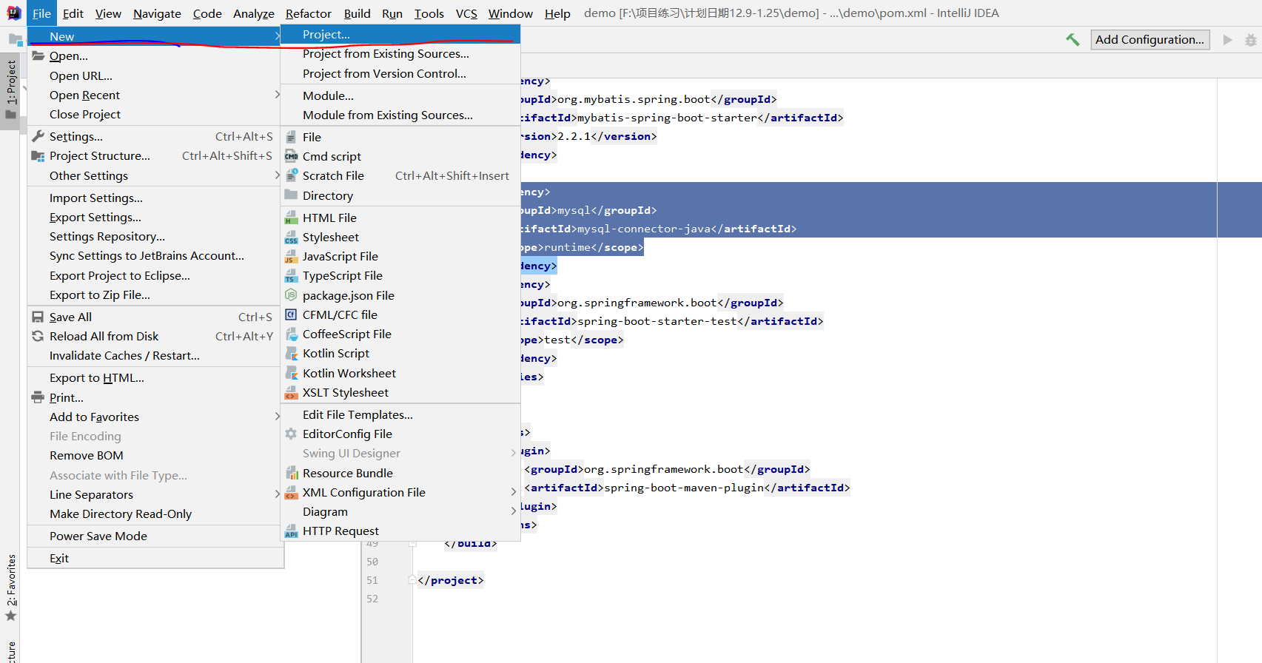Click the Save All disk icon
Image resolution: width=1262 pixels, height=663 pixels.
click(x=38, y=317)
